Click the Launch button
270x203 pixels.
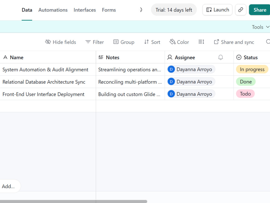pyautogui.click(x=217, y=10)
